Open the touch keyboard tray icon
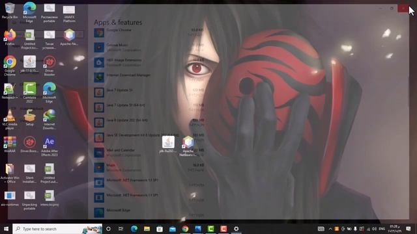 321,229
